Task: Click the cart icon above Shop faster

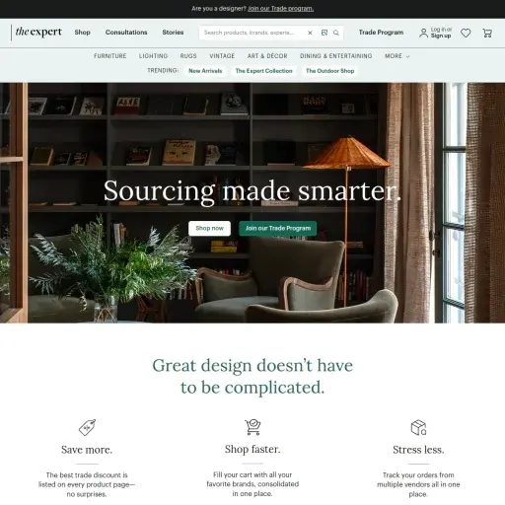Action: (x=252, y=427)
